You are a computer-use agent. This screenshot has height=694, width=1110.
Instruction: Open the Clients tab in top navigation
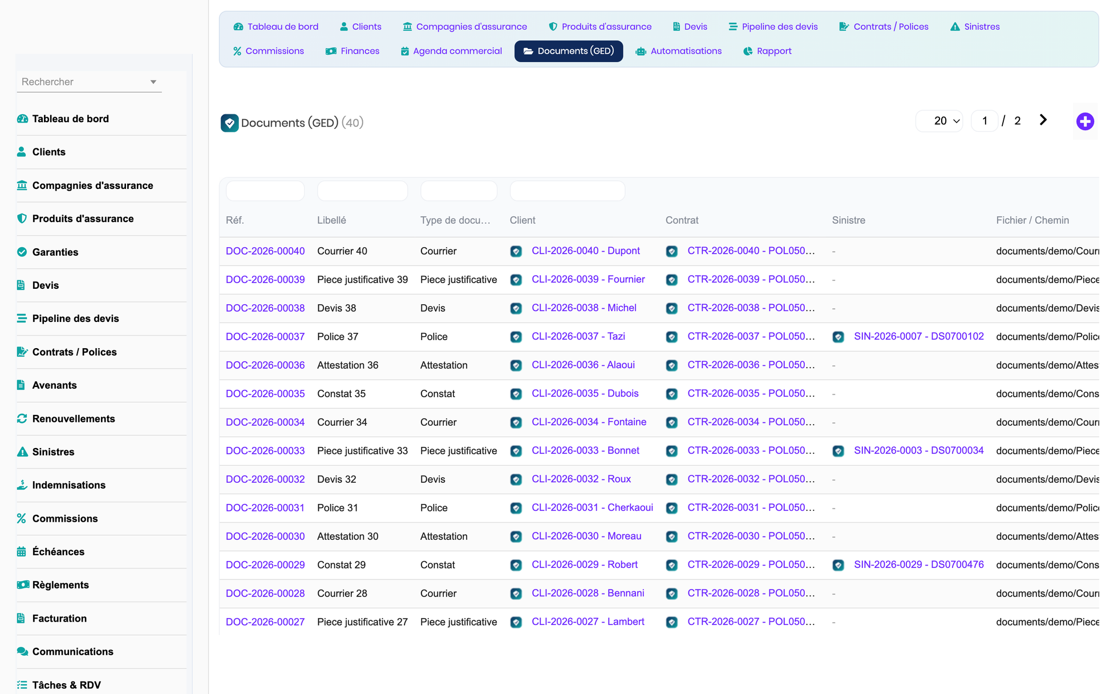point(360,26)
